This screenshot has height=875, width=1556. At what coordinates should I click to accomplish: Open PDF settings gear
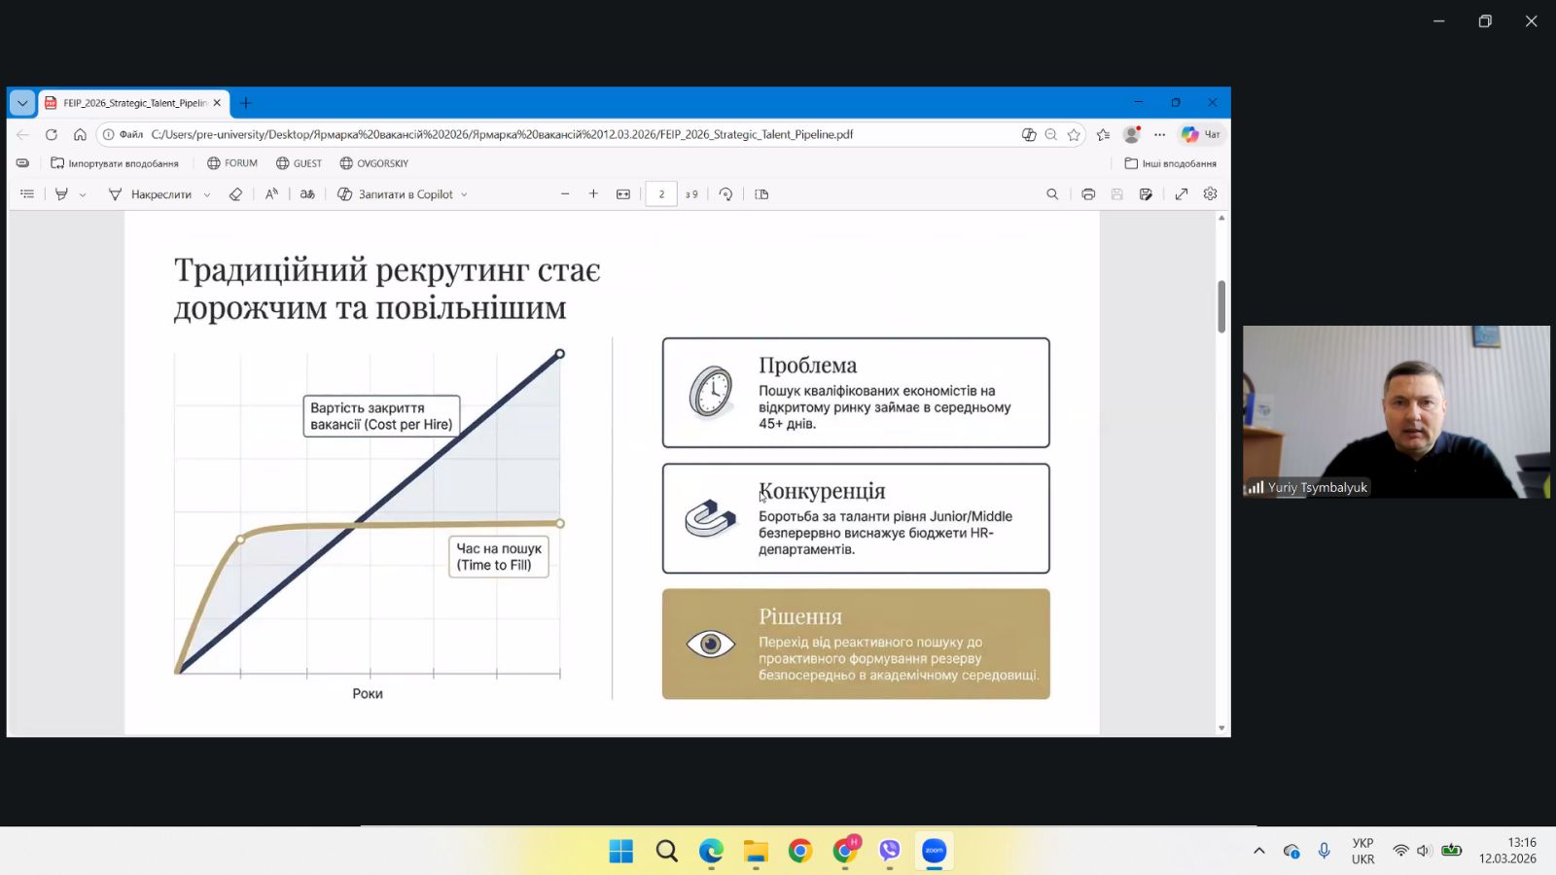(x=1210, y=194)
